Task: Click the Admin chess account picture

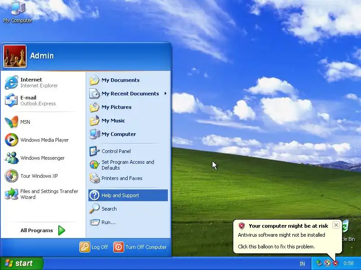Action: point(15,56)
